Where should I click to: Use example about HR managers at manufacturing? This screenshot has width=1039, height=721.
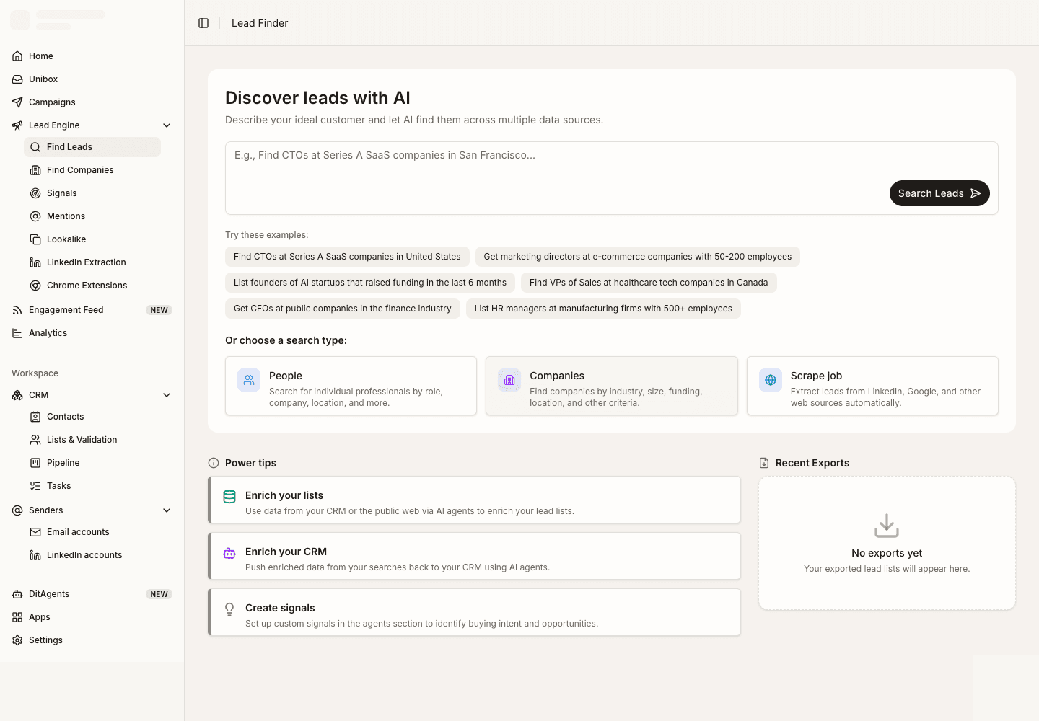click(x=603, y=309)
